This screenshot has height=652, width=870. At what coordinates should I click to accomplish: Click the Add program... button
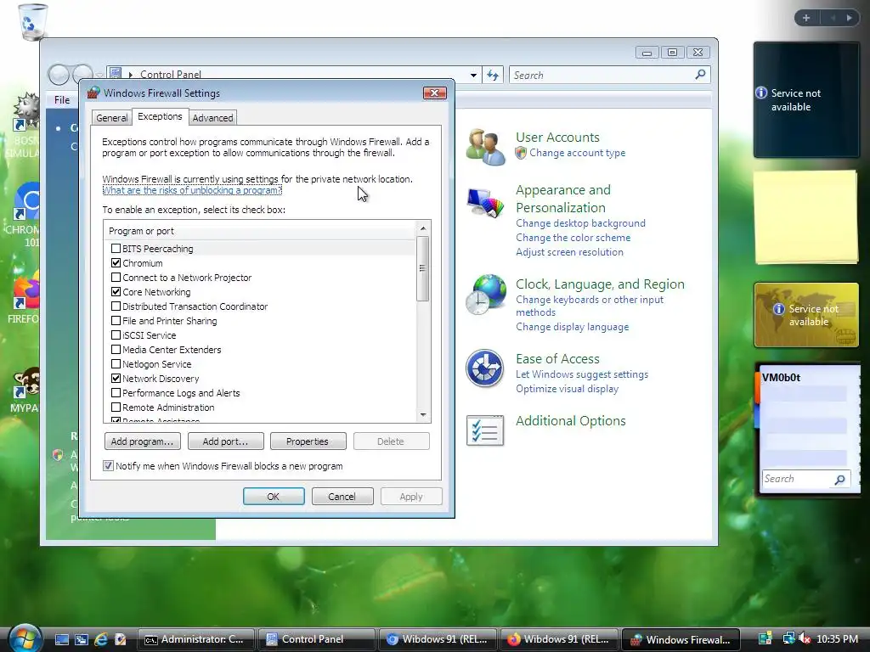(142, 441)
